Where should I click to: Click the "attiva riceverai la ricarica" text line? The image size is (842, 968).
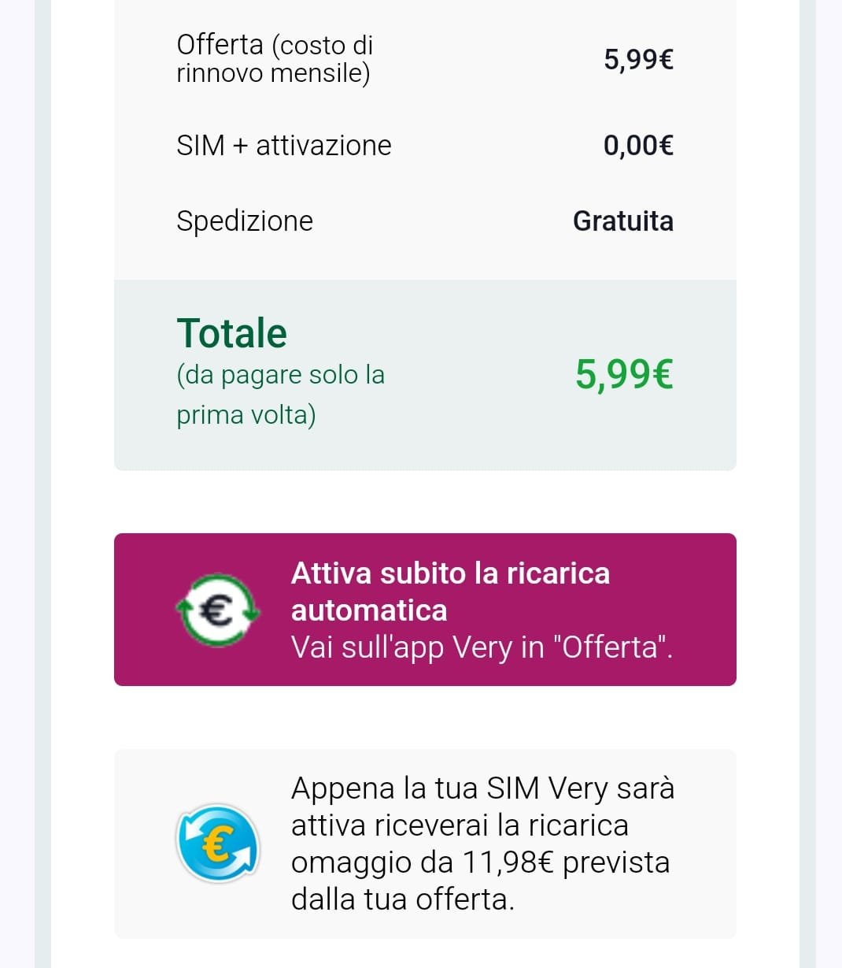pyautogui.click(x=460, y=825)
